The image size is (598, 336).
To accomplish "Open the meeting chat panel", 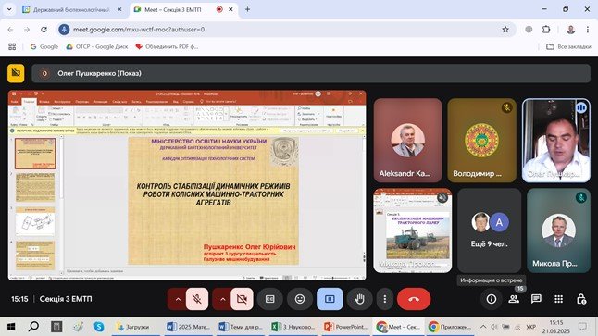I will point(536,299).
